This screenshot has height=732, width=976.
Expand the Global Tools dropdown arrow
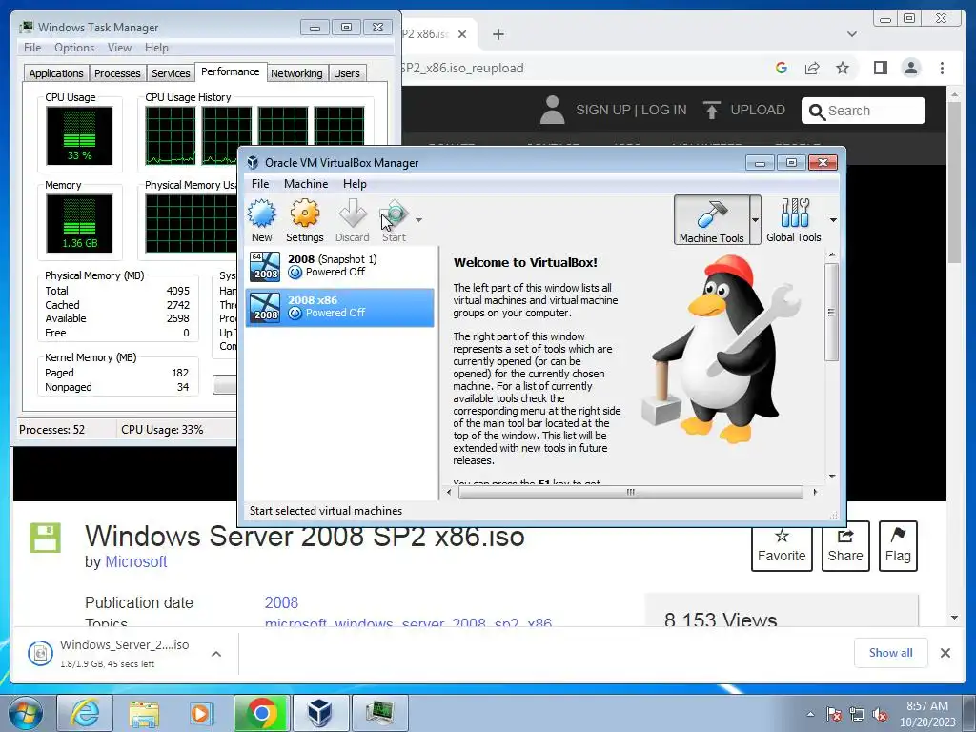click(x=833, y=220)
